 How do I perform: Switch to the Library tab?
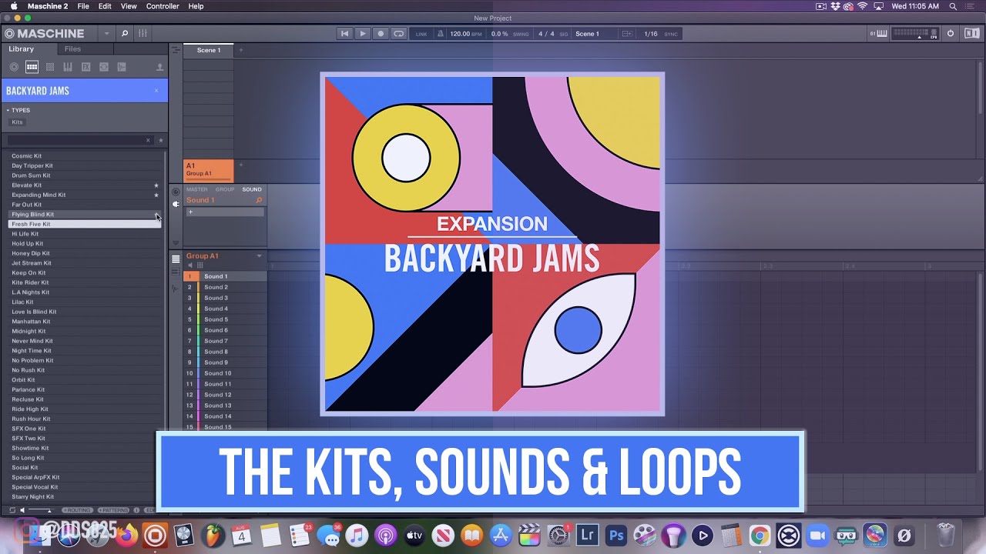pyautogui.click(x=22, y=49)
